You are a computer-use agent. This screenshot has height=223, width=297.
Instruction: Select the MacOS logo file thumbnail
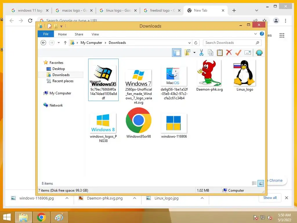(174, 83)
